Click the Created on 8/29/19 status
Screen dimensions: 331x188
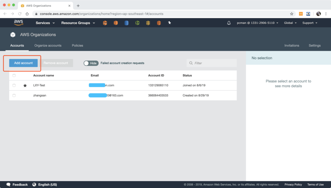click(x=196, y=95)
